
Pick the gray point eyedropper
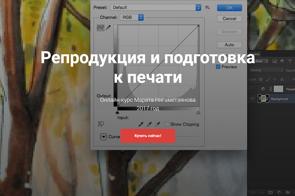click(149, 124)
